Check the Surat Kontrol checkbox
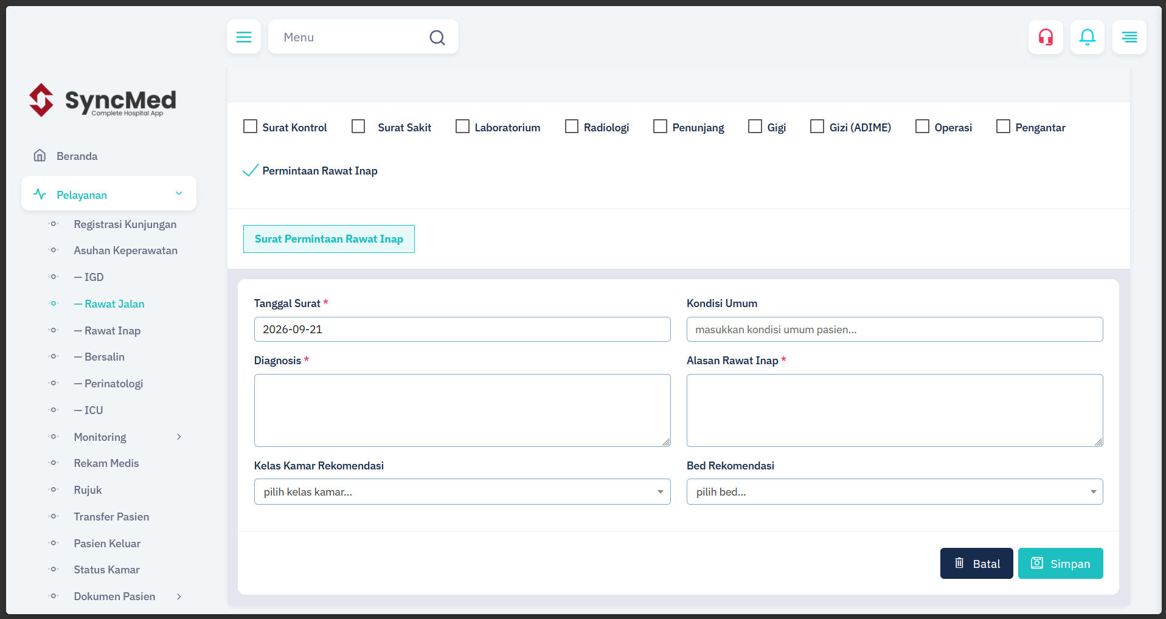1166x619 pixels. click(x=250, y=126)
